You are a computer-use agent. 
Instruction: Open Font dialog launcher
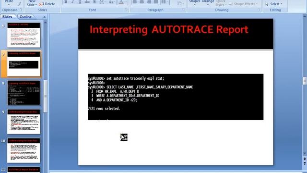(x=126, y=10)
